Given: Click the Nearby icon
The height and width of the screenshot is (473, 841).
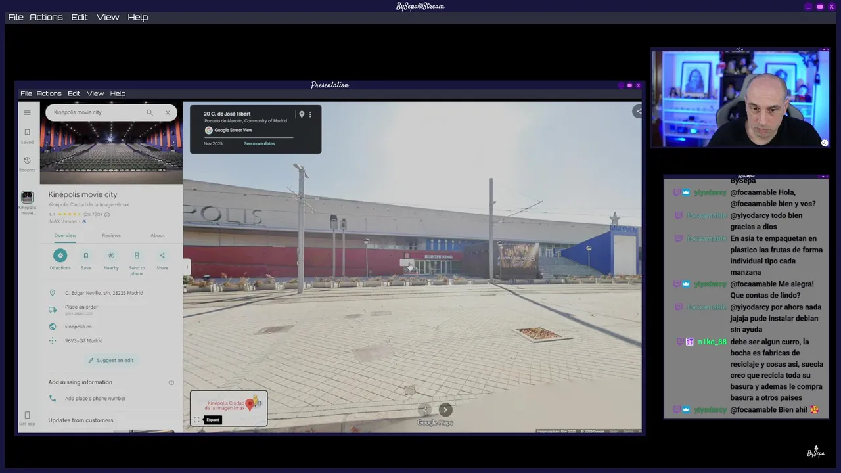Looking at the screenshot, I should (x=111, y=256).
